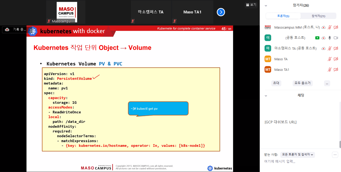The image size is (341, 172).
Task: Click the co-host microphone icon
Action: coord(330,38)
